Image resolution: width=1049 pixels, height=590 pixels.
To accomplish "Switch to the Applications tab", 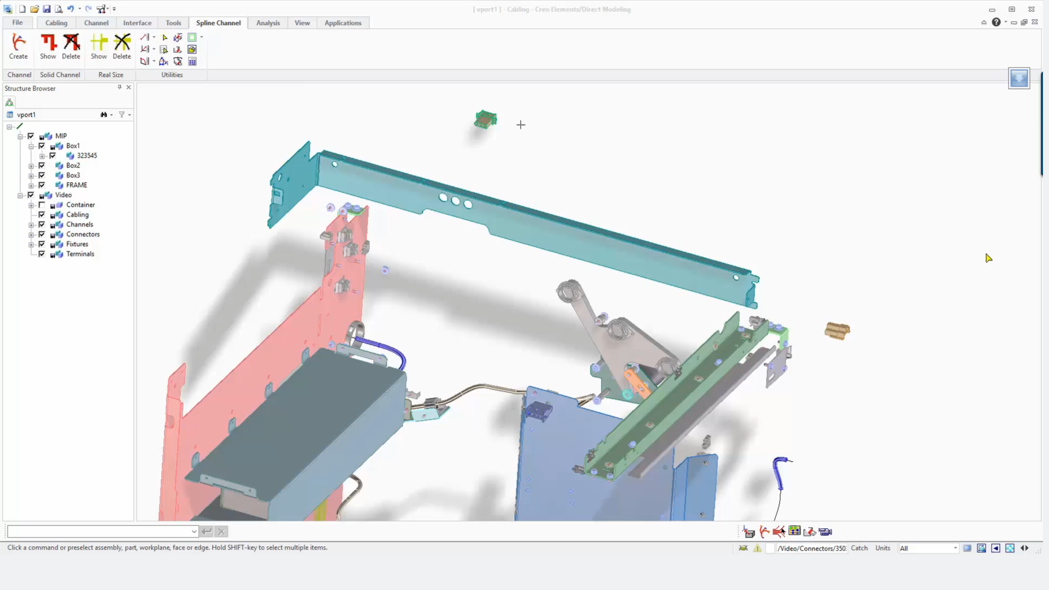I will click(343, 23).
